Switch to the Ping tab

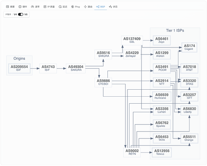76,7
